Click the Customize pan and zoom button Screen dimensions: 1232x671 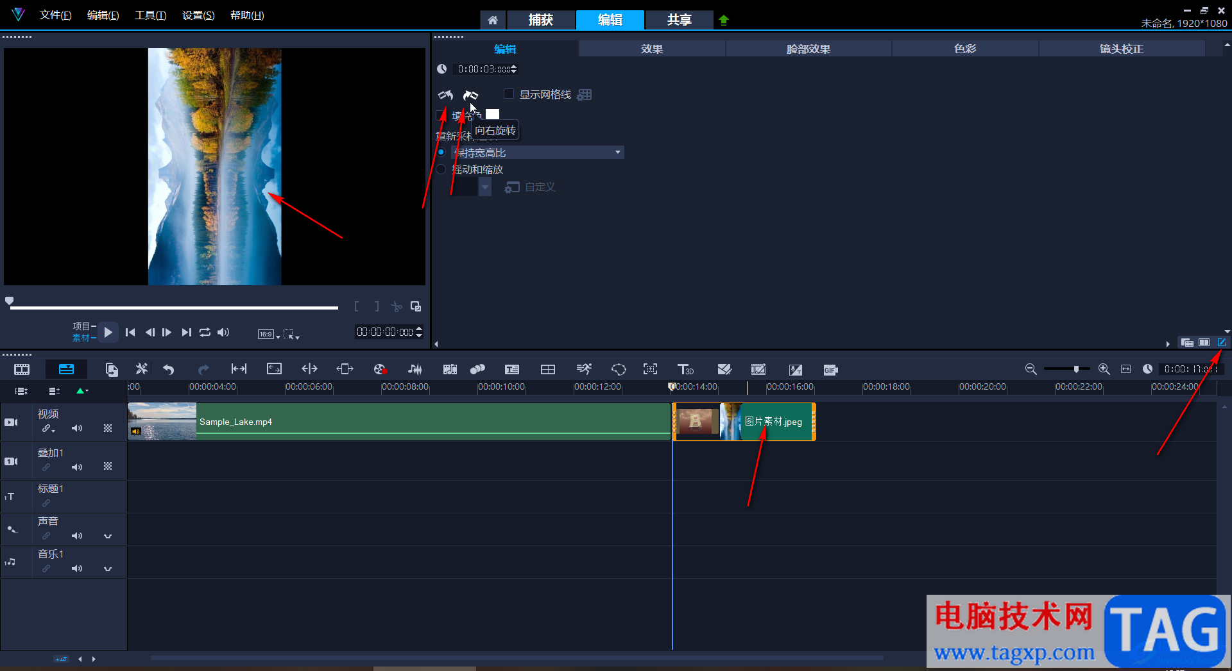point(530,187)
